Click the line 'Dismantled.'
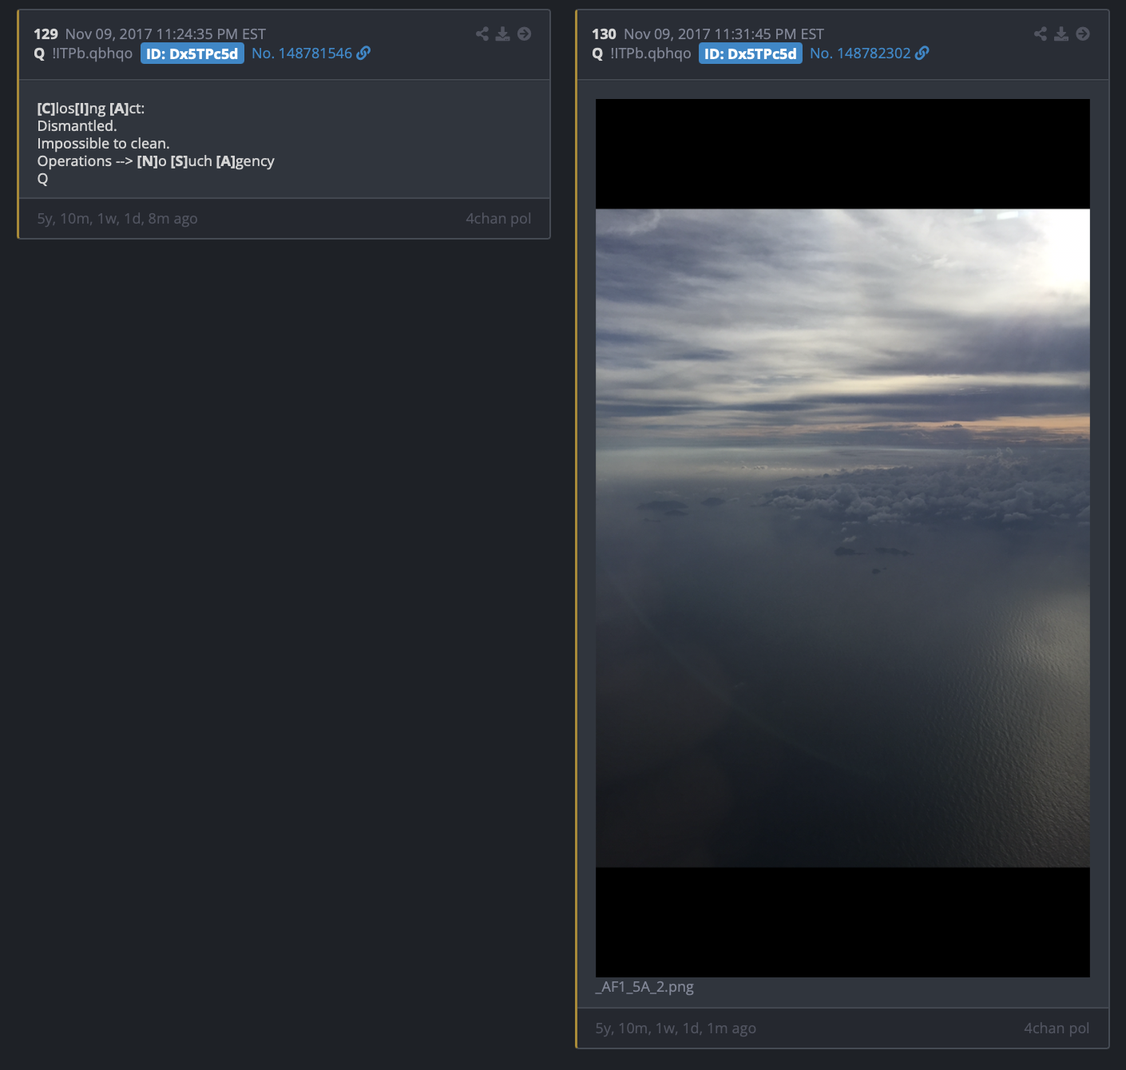Screen dimensions: 1126x1070 [77, 125]
